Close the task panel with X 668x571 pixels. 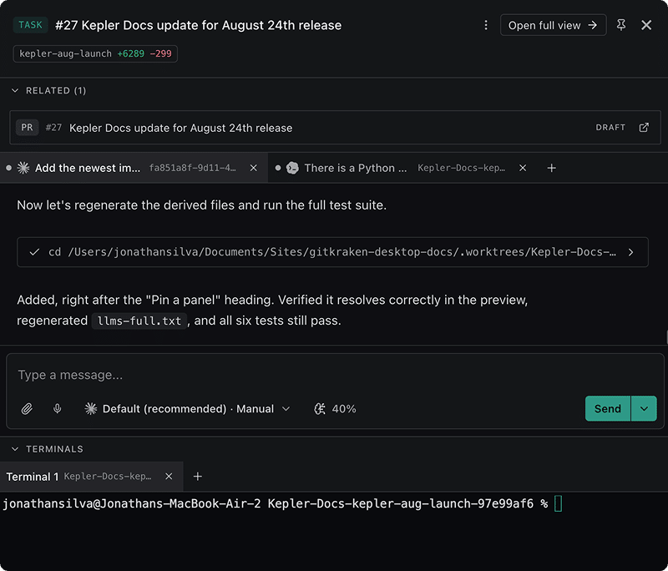click(646, 25)
